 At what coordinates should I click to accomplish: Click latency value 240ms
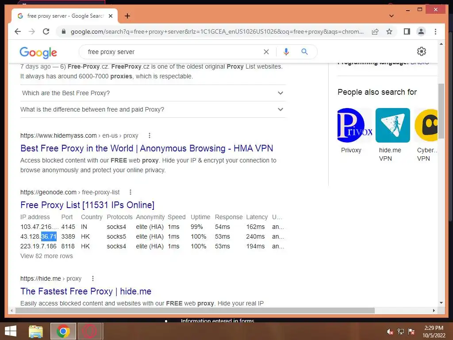255,236
